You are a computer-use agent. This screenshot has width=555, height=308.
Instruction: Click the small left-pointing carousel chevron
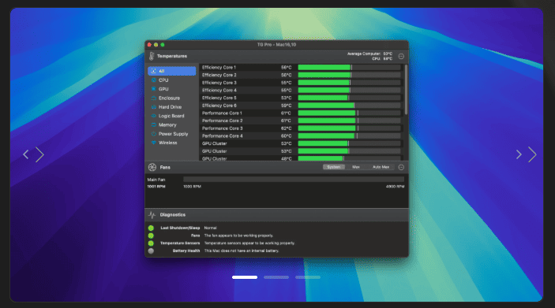point(26,154)
